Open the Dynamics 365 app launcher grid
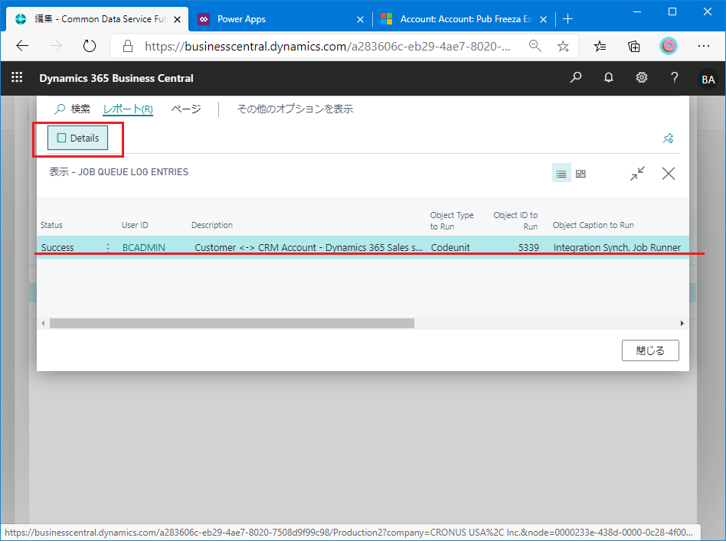Screen dimensions: 726x541 click(17, 77)
